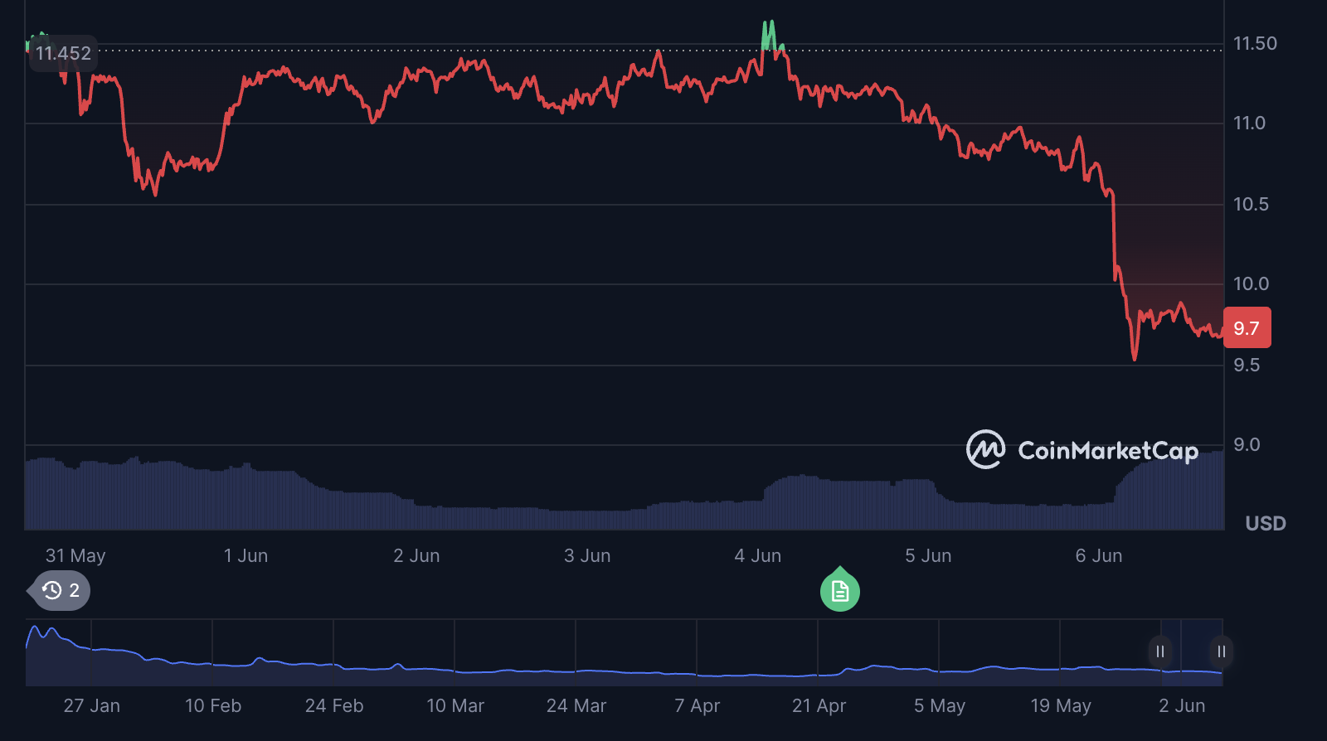Grab the left range handle in navigator
The image size is (1327, 741).
coord(1160,651)
